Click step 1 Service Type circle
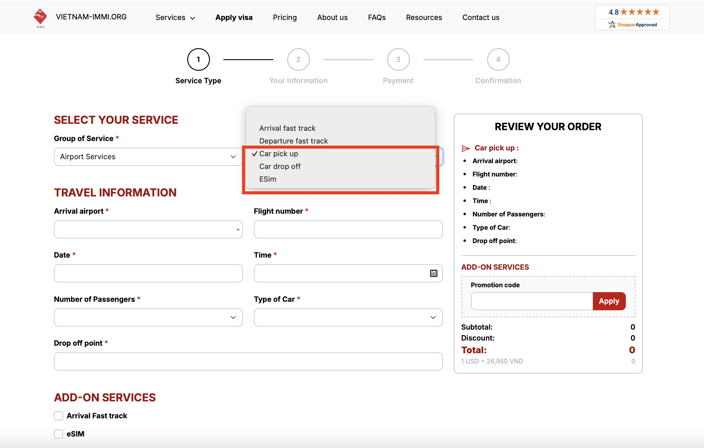Screen dimensions: 704x448 198,60
